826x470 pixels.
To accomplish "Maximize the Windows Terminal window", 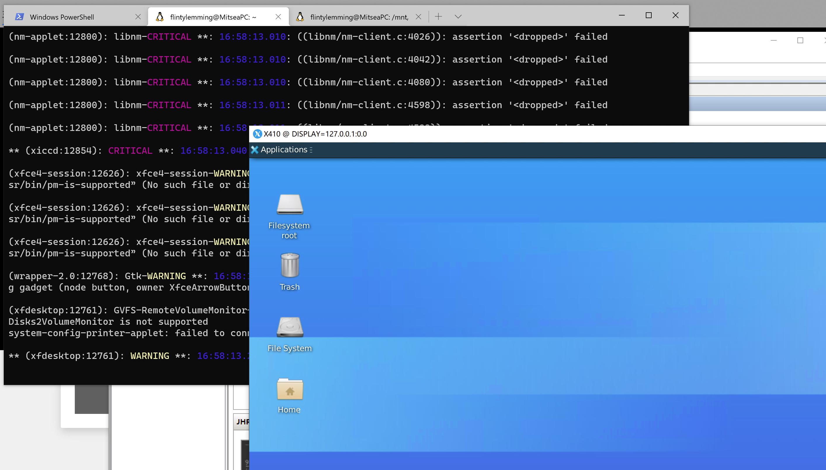I will tap(648, 15).
